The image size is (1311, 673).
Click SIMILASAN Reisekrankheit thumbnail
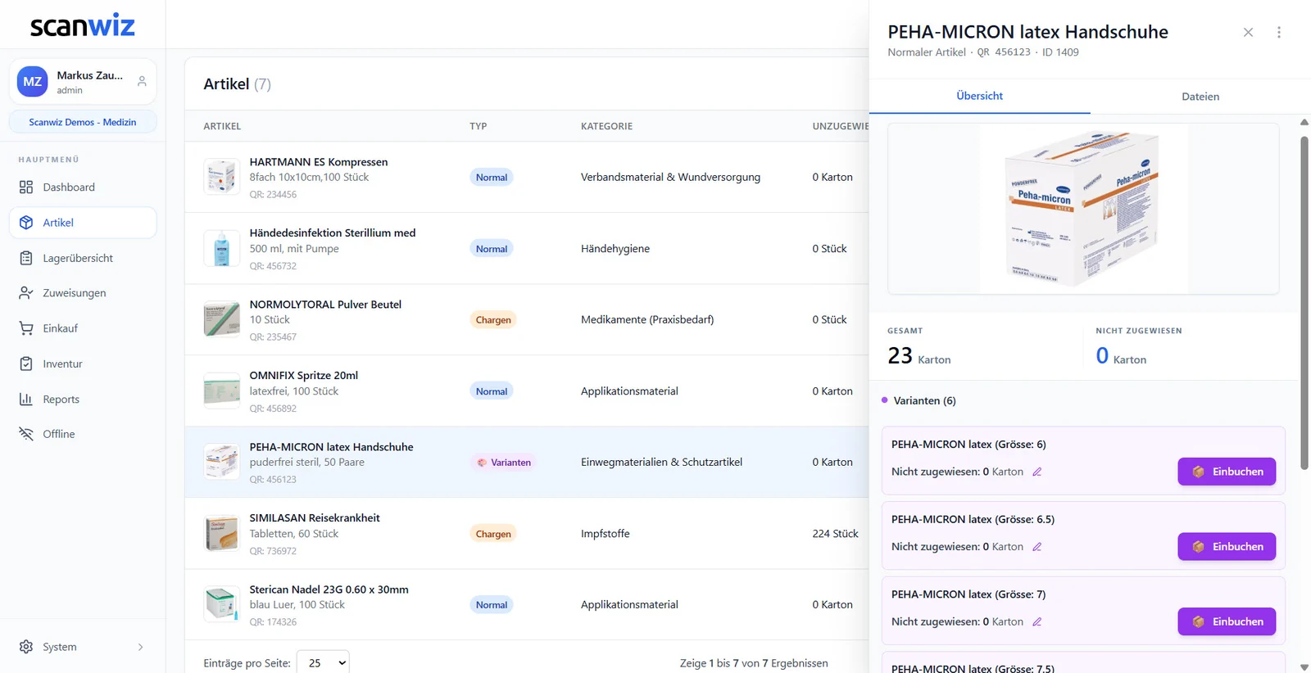click(221, 533)
